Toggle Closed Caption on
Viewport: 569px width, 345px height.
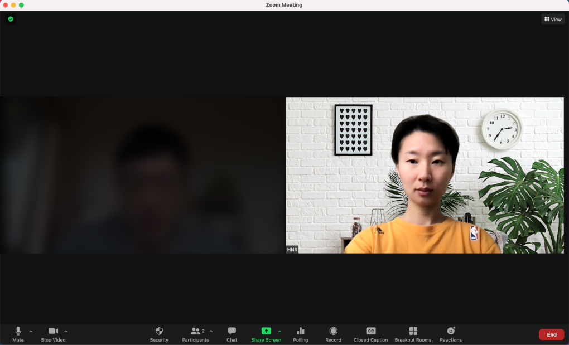tap(370, 331)
